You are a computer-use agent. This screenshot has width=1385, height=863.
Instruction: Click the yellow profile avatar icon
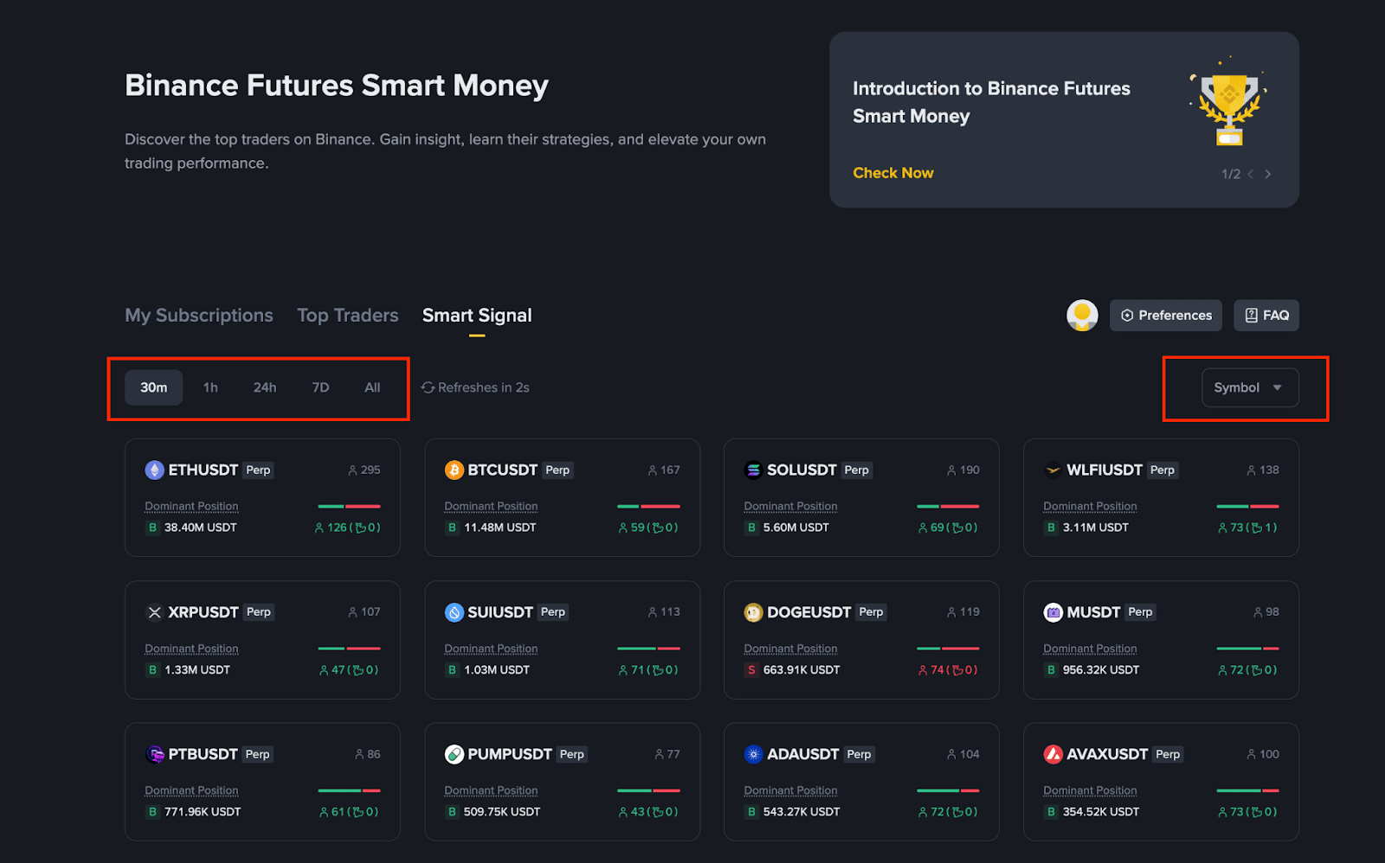click(x=1082, y=316)
